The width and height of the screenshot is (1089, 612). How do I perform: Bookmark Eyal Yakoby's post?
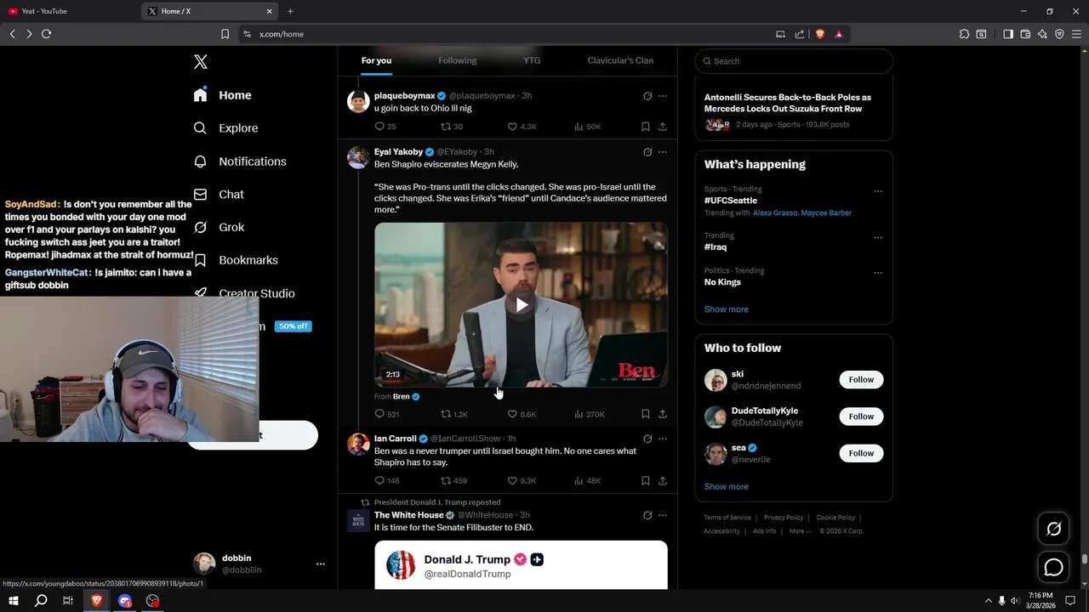[645, 414]
